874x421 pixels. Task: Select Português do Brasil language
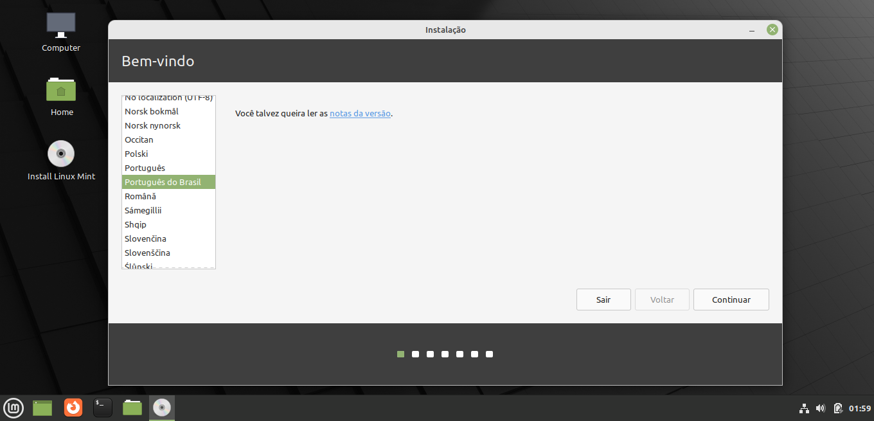168,182
